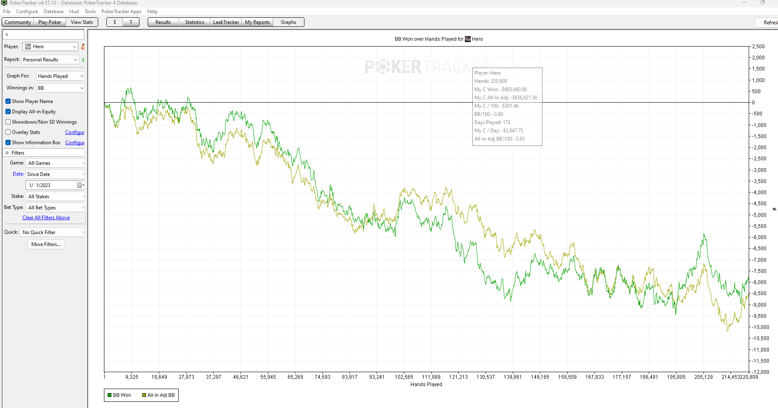This screenshot has height=408, width=778.
Task: Click the restore window button
Action: [763, 2]
